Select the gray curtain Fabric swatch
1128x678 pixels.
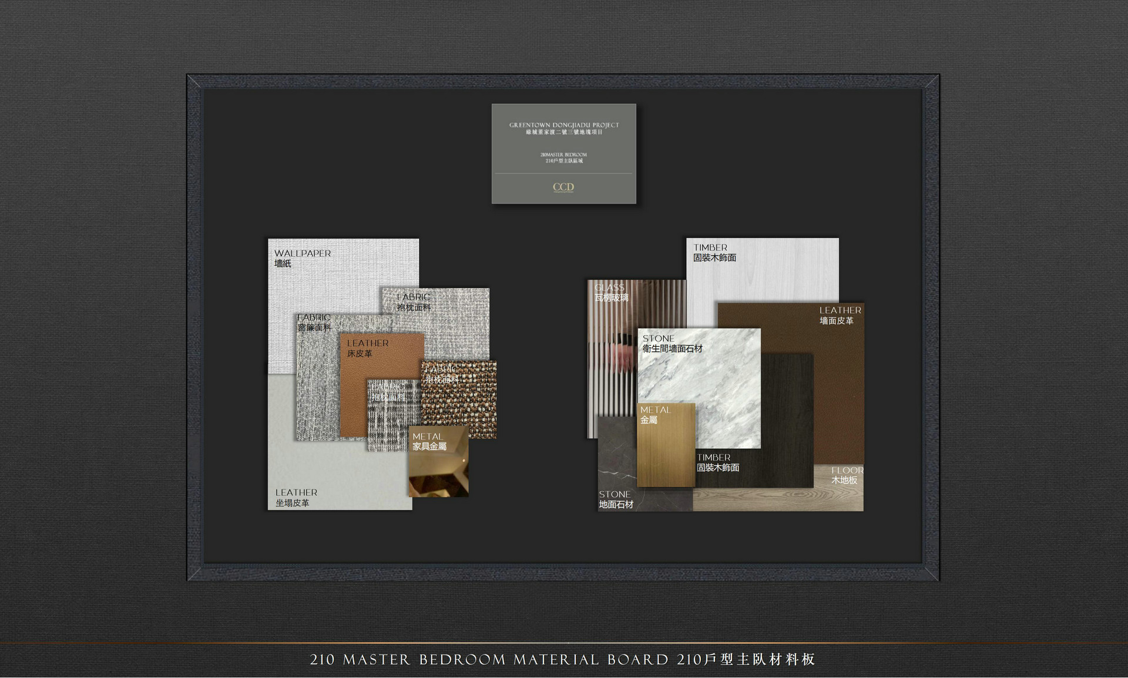316,382
